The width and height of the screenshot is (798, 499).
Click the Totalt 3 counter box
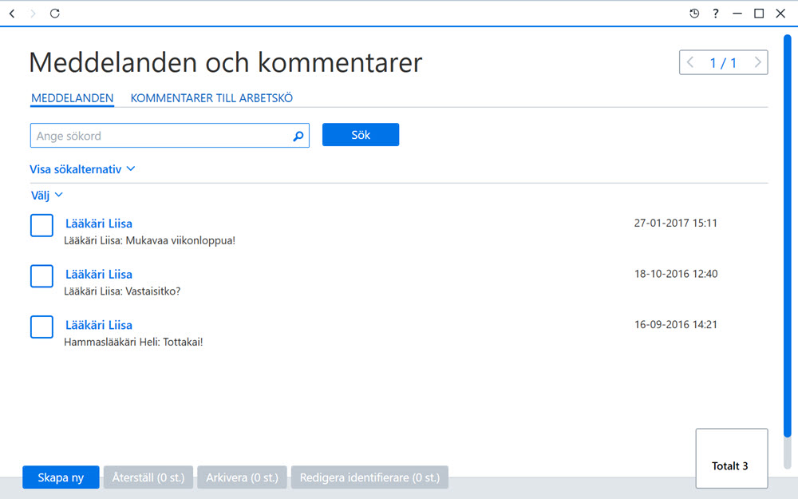pos(732,458)
